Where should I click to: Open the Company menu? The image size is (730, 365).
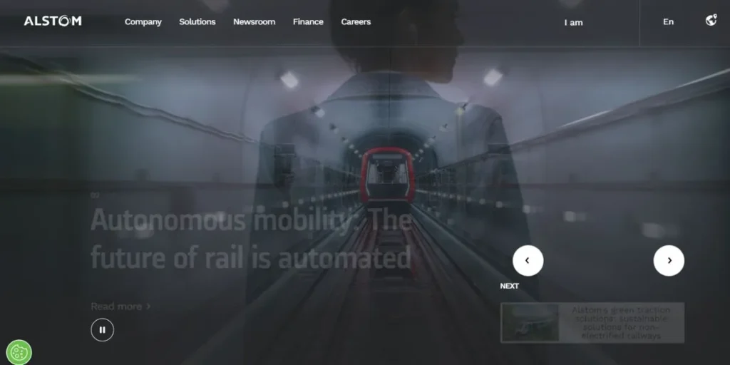[143, 22]
